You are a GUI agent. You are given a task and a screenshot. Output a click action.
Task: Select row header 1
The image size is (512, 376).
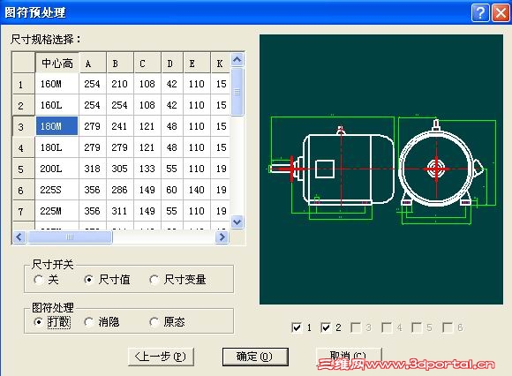click(x=24, y=84)
